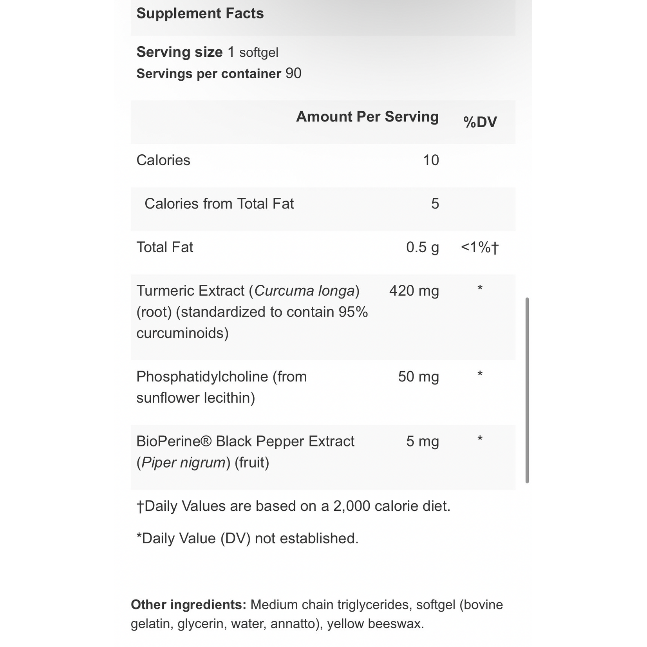This screenshot has width=647, height=647.
Task: Click the Daily Value not established footnote
Action: click(x=248, y=539)
